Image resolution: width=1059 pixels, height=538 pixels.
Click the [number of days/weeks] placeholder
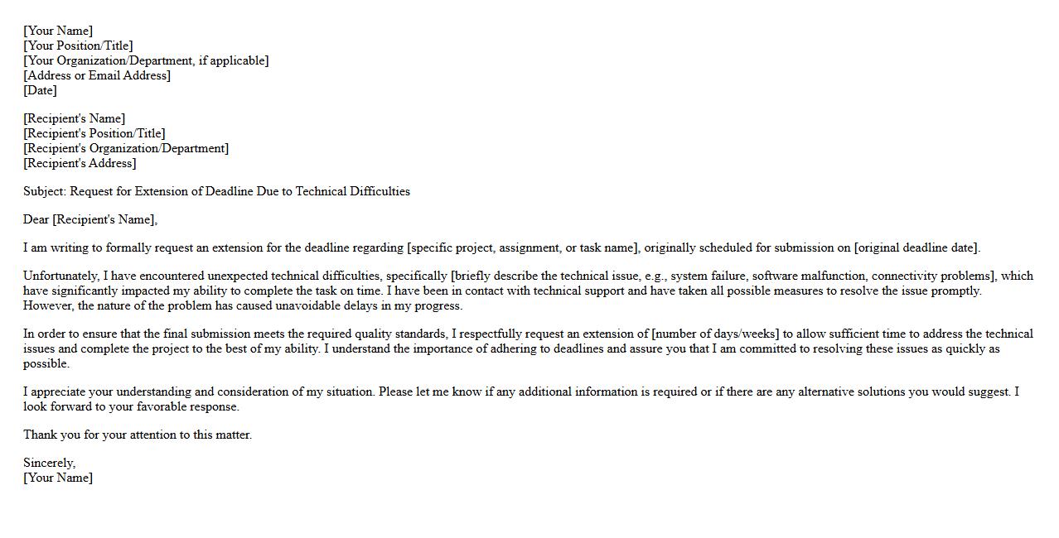(x=715, y=334)
